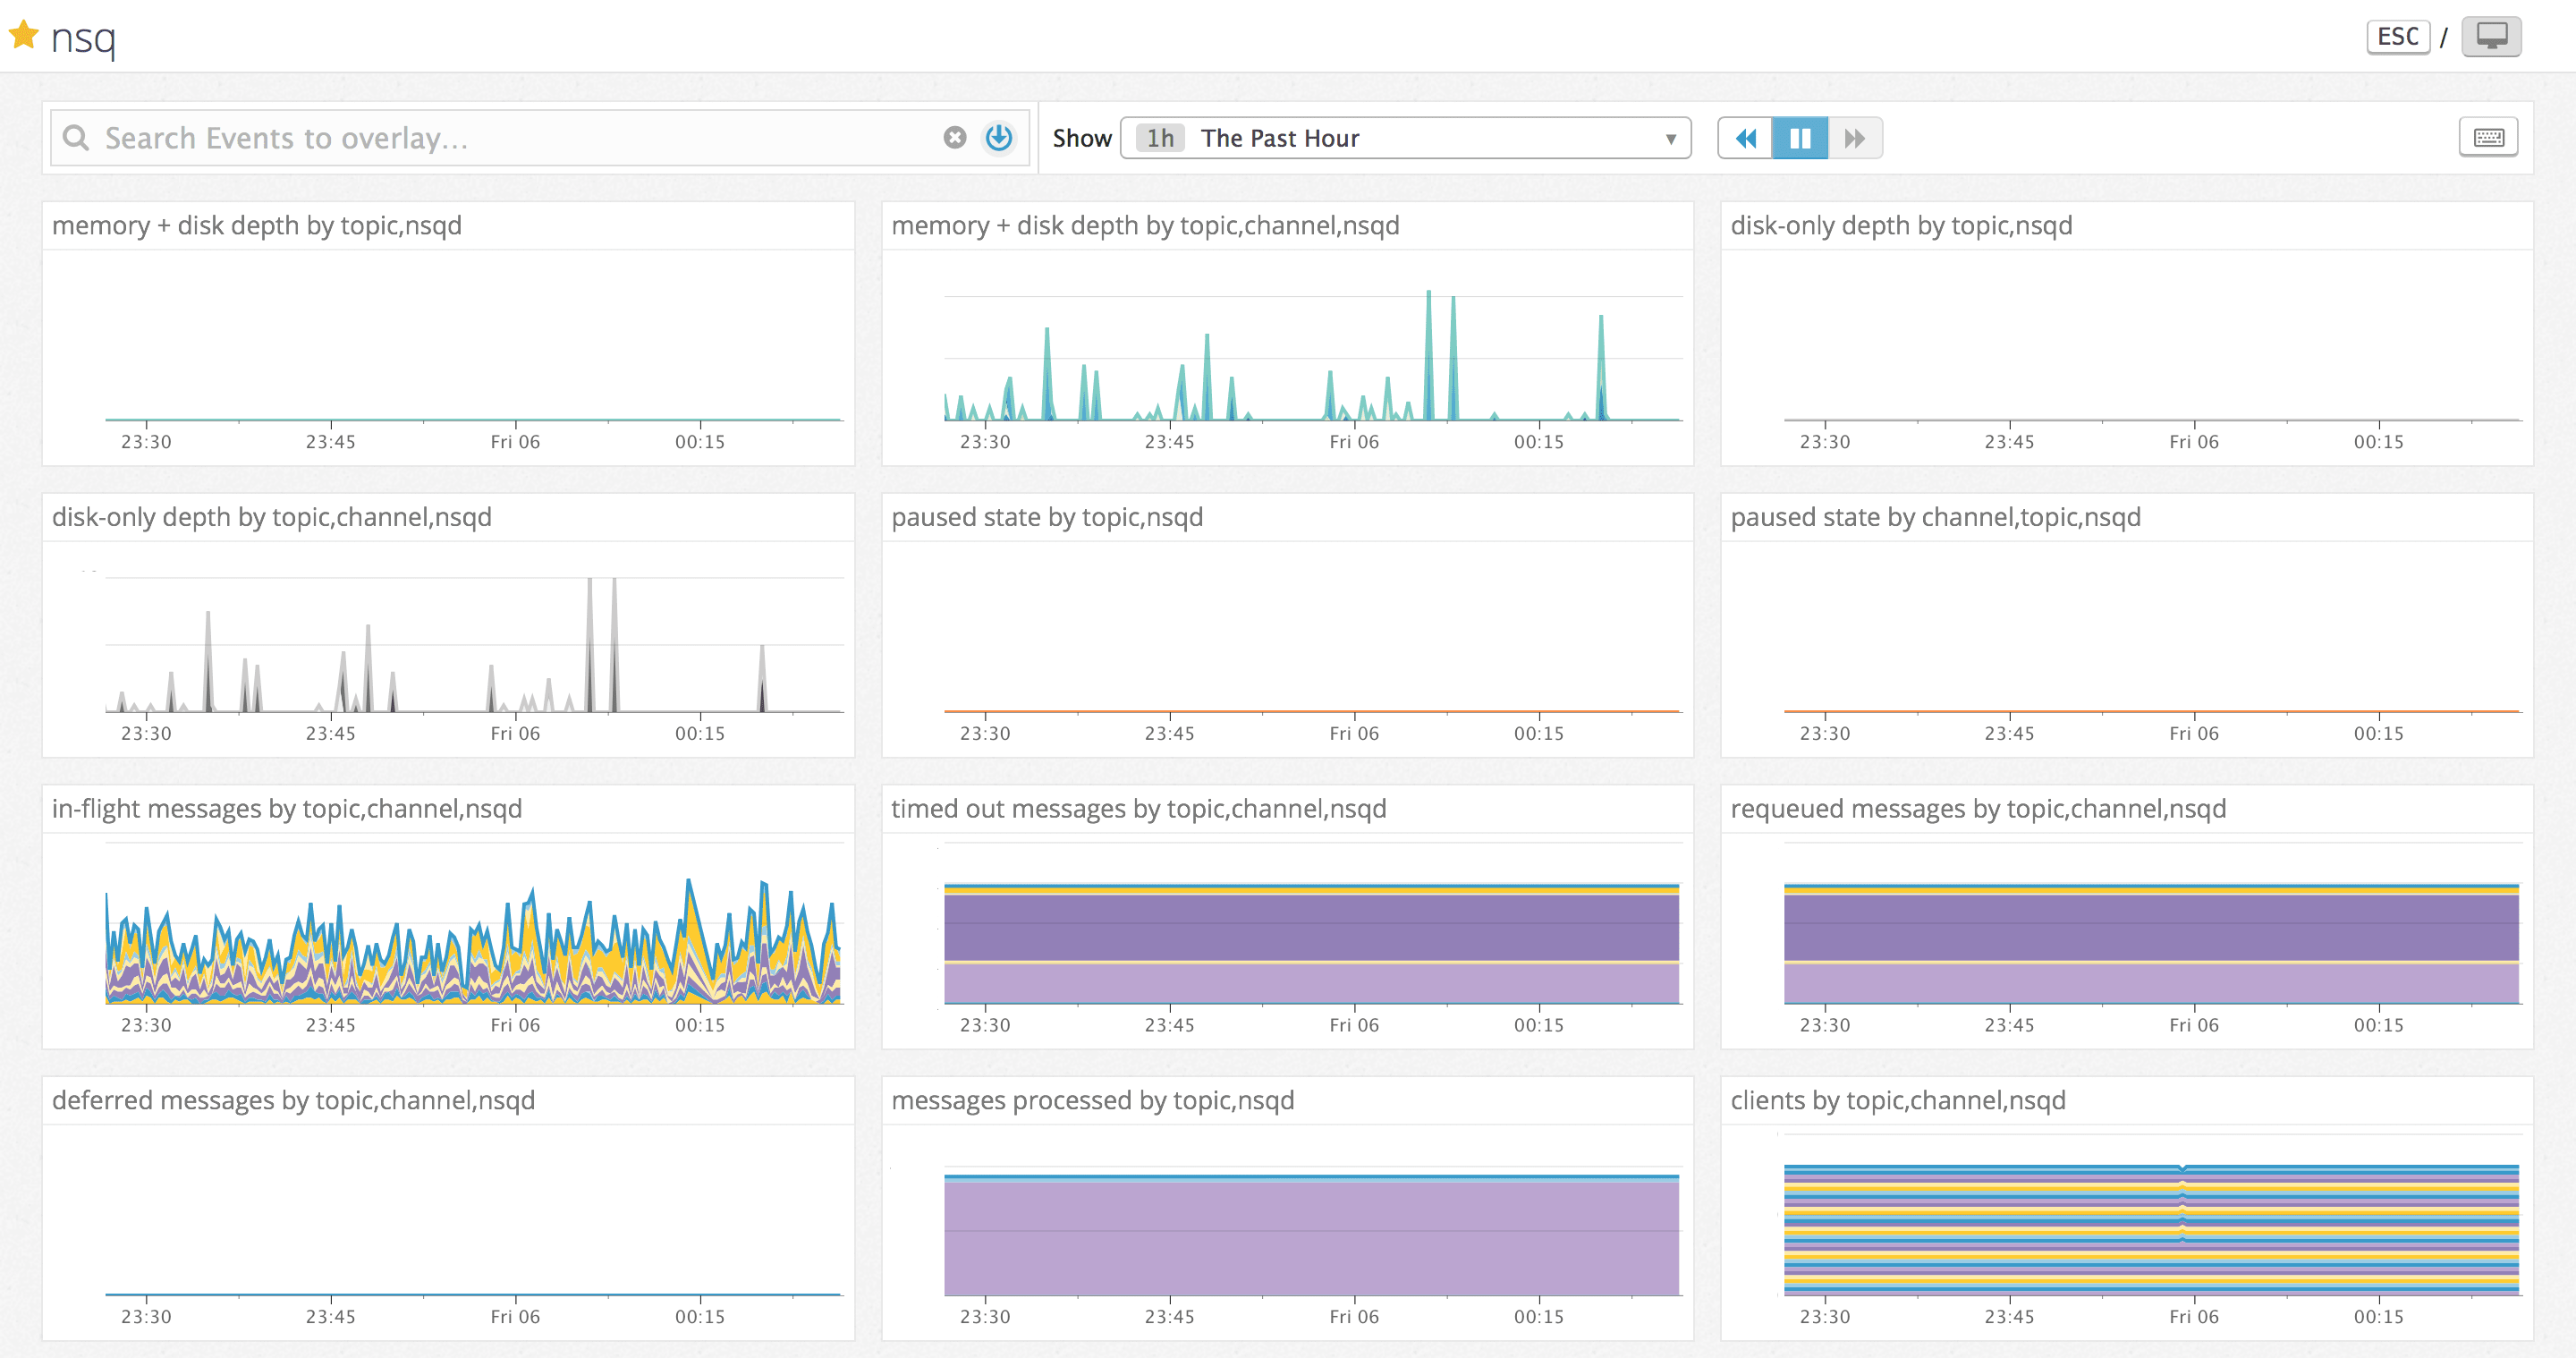This screenshot has height=1358, width=2576.
Task: Click title 'in-flight messages by topic,channel,nsqd'
Action: tap(287, 809)
